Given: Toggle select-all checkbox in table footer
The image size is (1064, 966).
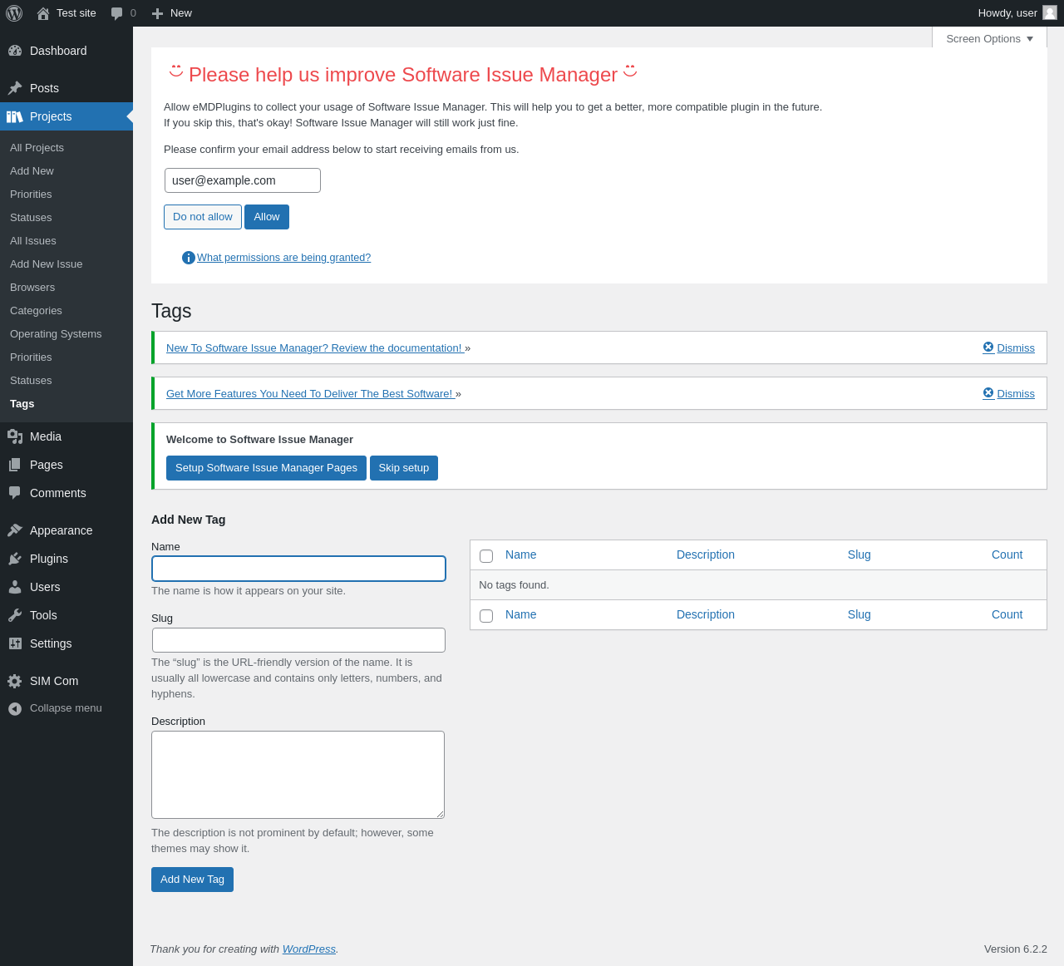Looking at the screenshot, I should [x=486, y=616].
